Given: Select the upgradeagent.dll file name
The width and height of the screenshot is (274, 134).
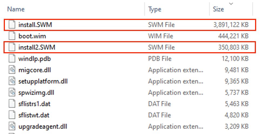Looking at the screenshot, I should coord(43,126).
